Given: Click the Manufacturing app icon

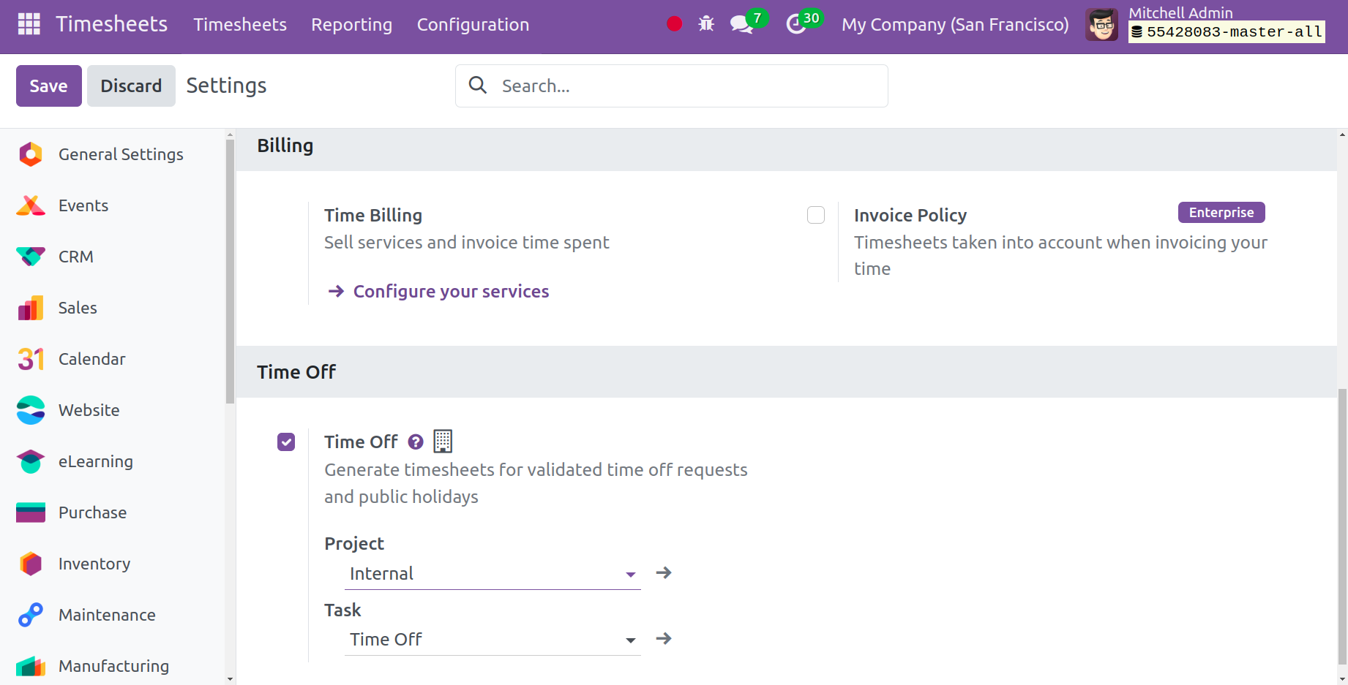Looking at the screenshot, I should point(31,666).
